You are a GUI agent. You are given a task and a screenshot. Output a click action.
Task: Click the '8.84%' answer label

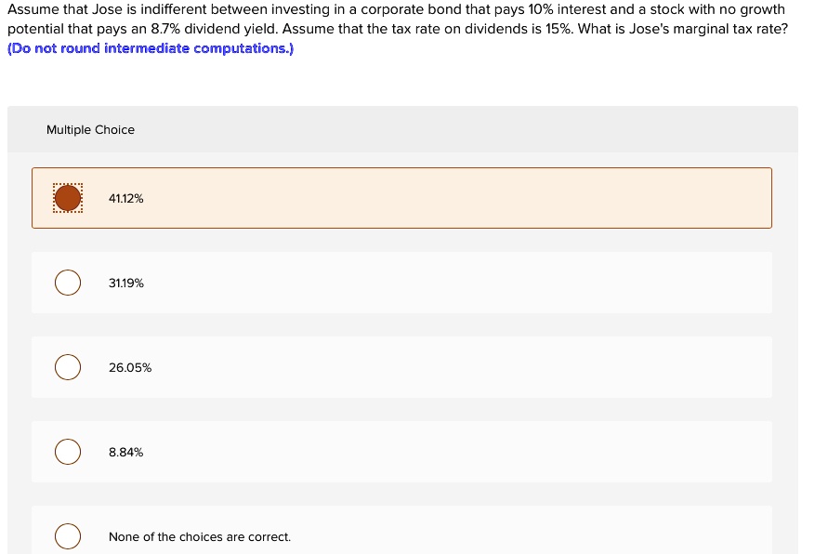125,452
